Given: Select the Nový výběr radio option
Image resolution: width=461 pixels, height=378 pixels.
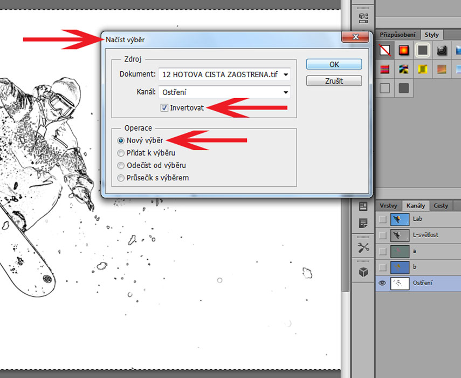Looking at the screenshot, I should coord(121,141).
